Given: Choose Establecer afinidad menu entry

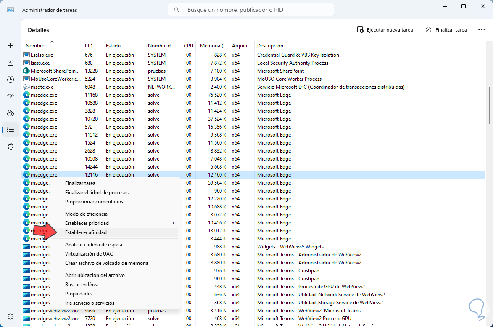Looking at the screenshot, I should point(114,232).
